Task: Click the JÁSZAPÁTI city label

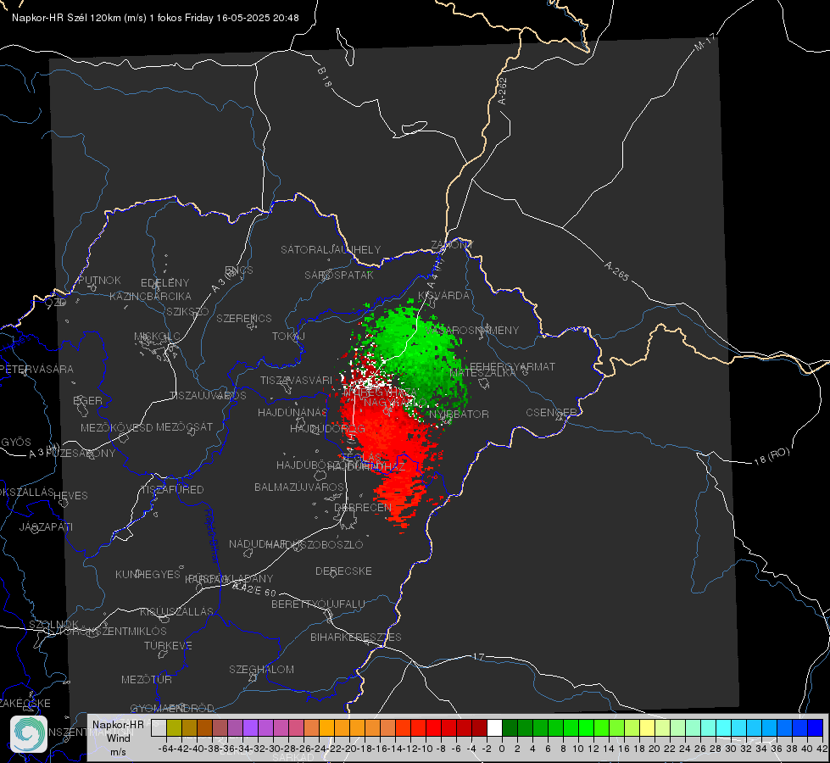Action: (x=46, y=526)
